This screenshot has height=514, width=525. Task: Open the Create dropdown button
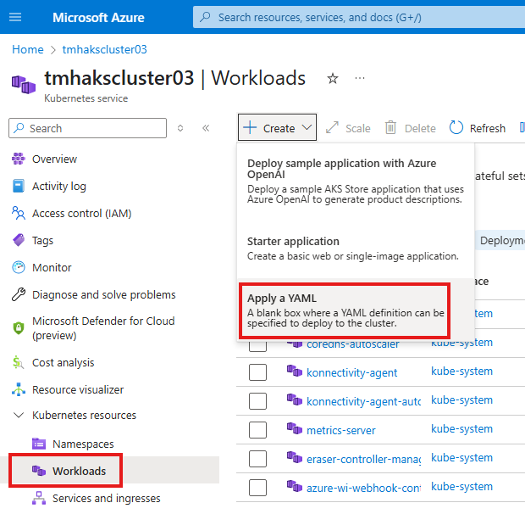click(x=277, y=127)
